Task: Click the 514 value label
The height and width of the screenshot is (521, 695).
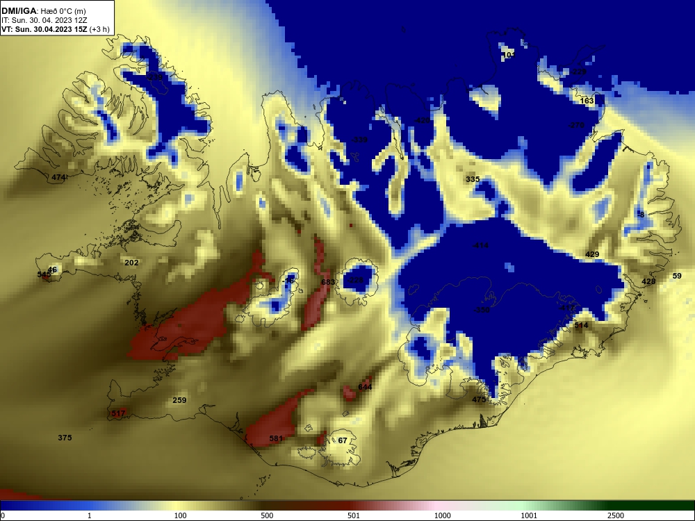Action: pyautogui.click(x=581, y=325)
